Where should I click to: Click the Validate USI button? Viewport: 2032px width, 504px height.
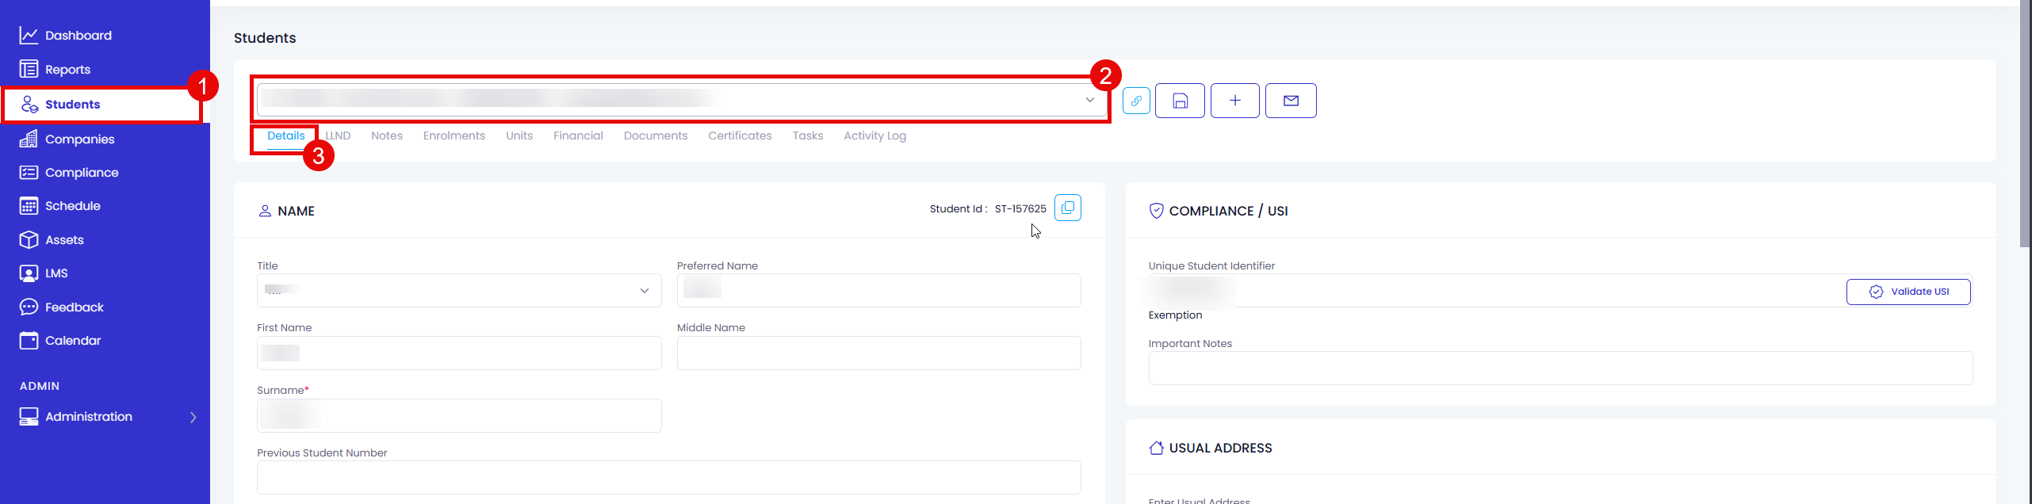point(1908,292)
